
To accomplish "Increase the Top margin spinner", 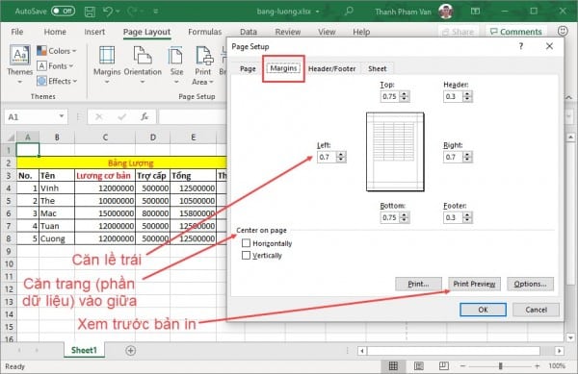I will 405,94.
